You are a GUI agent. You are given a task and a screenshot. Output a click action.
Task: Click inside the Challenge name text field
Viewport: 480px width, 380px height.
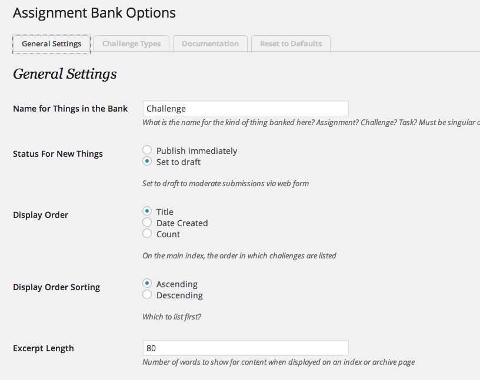point(245,108)
